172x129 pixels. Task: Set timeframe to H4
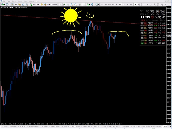(120, 4)
